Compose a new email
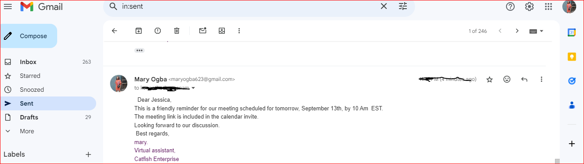The image size is (584, 164). click(x=29, y=36)
